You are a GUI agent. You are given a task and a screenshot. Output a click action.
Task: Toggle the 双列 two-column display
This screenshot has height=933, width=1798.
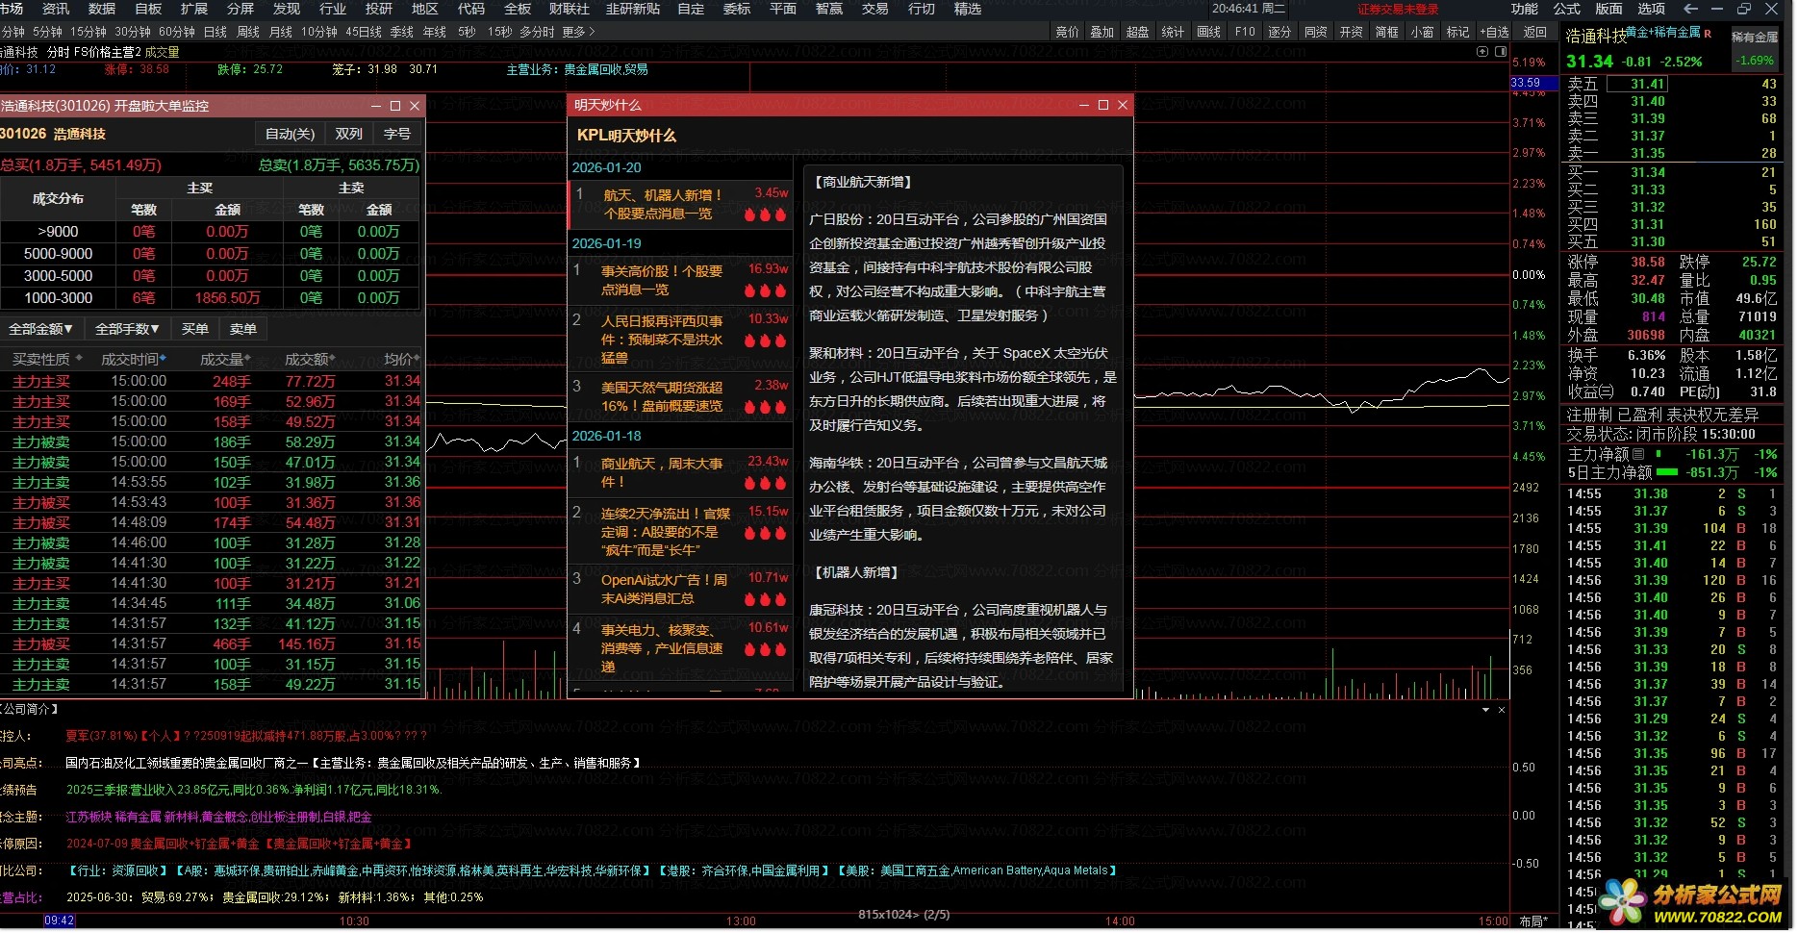(x=348, y=135)
